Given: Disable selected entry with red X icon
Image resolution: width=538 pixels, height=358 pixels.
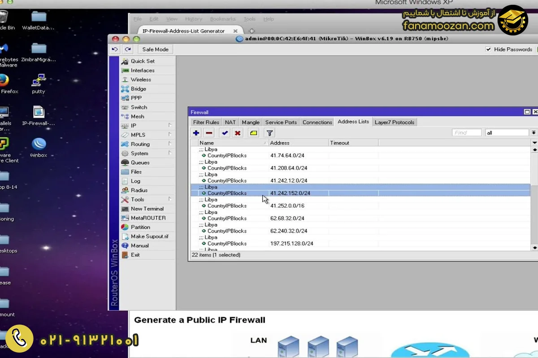Looking at the screenshot, I should point(238,133).
